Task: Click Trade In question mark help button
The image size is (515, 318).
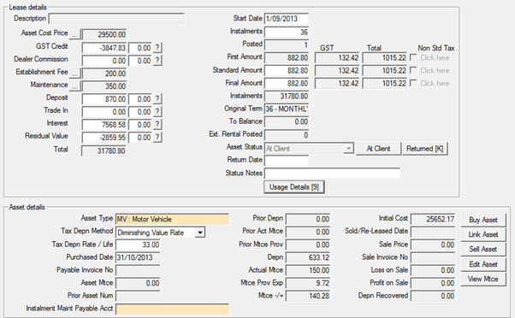Action: coord(157,112)
